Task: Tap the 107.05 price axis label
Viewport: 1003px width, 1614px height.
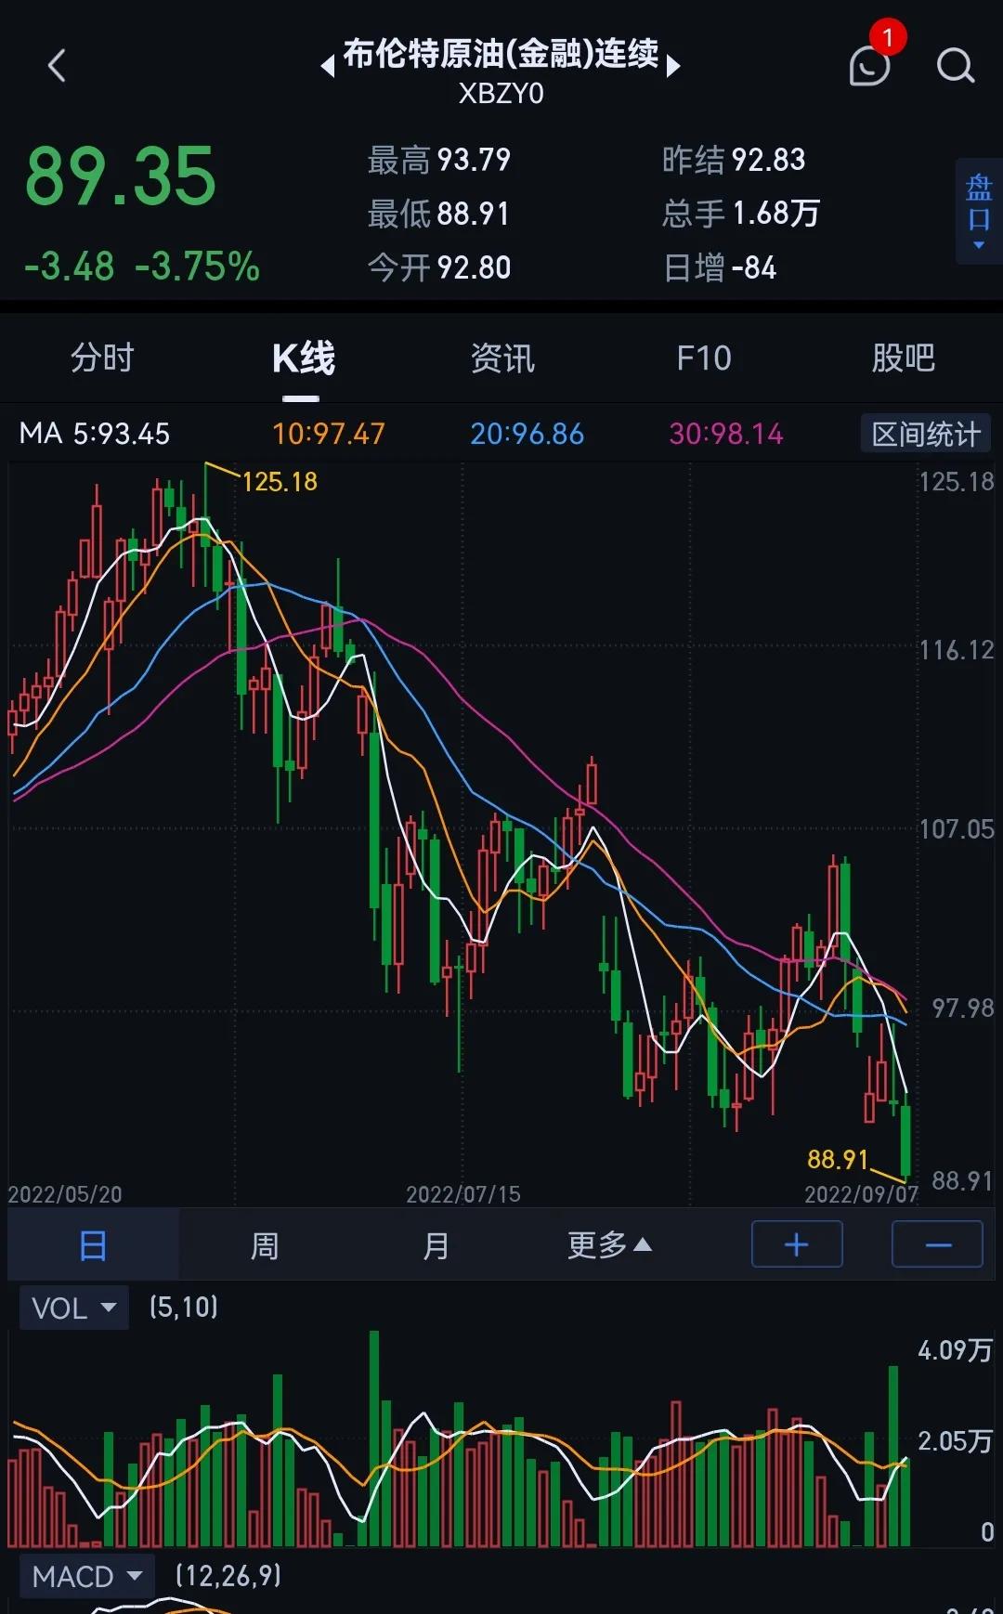Action: pyautogui.click(x=957, y=828)
